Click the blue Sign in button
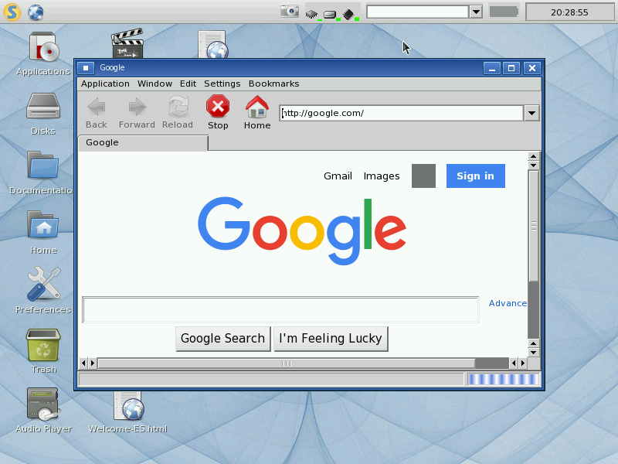This screenshot has height=464, width=618. (x=475, y=176)
